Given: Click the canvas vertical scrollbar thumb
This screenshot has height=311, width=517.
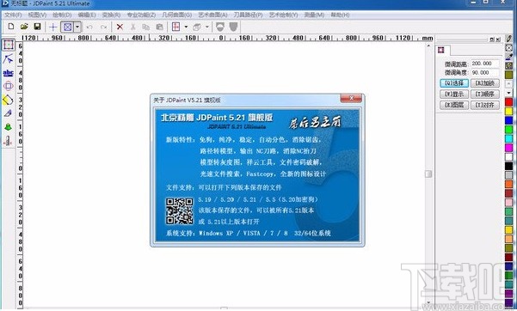Looking at the screenshot, I should tap(428, 174).
